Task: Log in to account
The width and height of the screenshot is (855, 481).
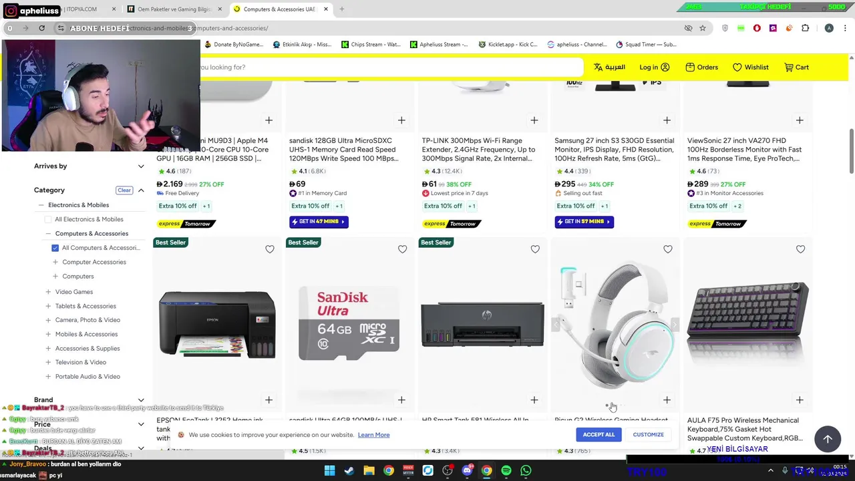Action: tap(655, 67)
